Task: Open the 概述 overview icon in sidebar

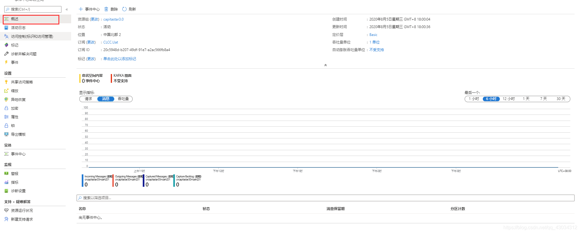Action: click(x=6, y=19)
